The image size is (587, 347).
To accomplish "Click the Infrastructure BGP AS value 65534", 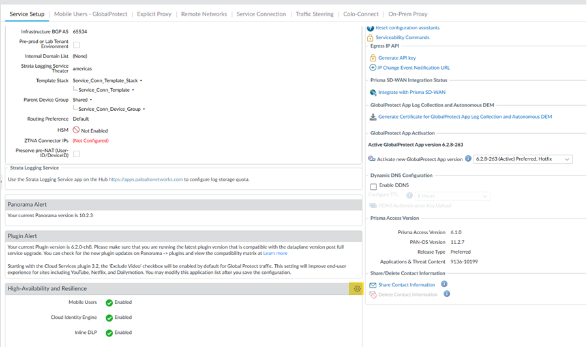I will [80, 32].
